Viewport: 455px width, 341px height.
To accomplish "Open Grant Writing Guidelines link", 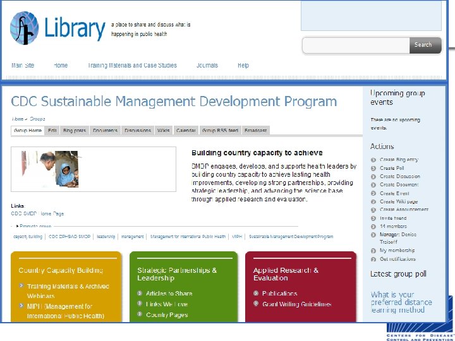I will click(296, 304).
